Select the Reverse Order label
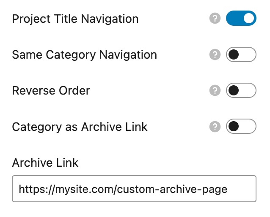The image size is (270, 217). pos(51,91)
